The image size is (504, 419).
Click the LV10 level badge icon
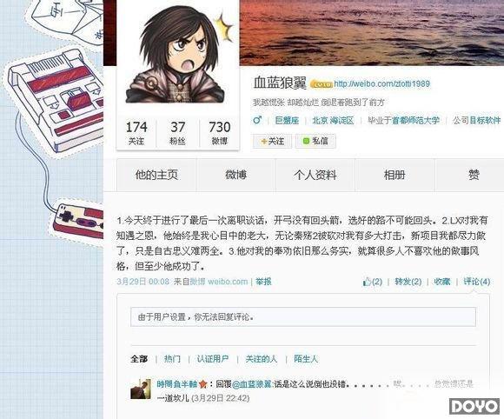(322, 84)
